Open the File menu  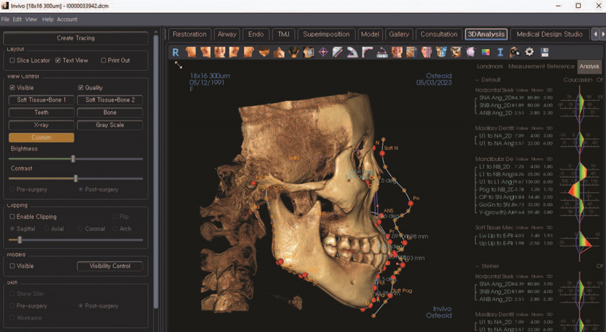click(x=5, y=19)
